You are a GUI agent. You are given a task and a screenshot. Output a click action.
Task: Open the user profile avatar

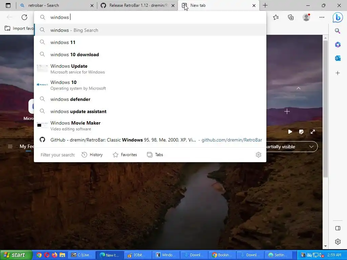click(x=306, y=17)
